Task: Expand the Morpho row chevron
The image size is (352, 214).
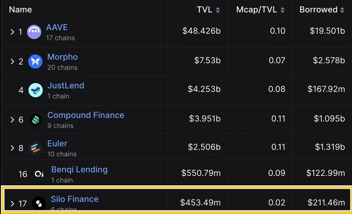Action: pyautogui.click(x=12, y=61)
